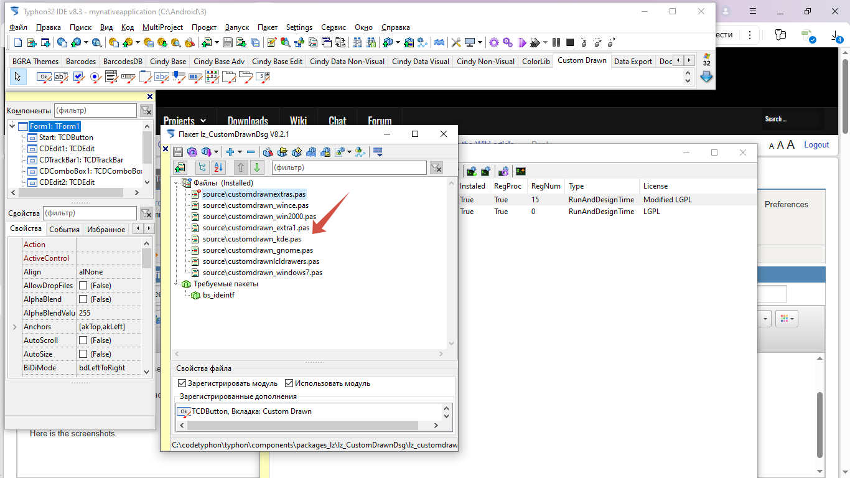The height and width of the screenshot is (478, 850).
Task: Open the Projects menu on website
Action: pos(185,121)
